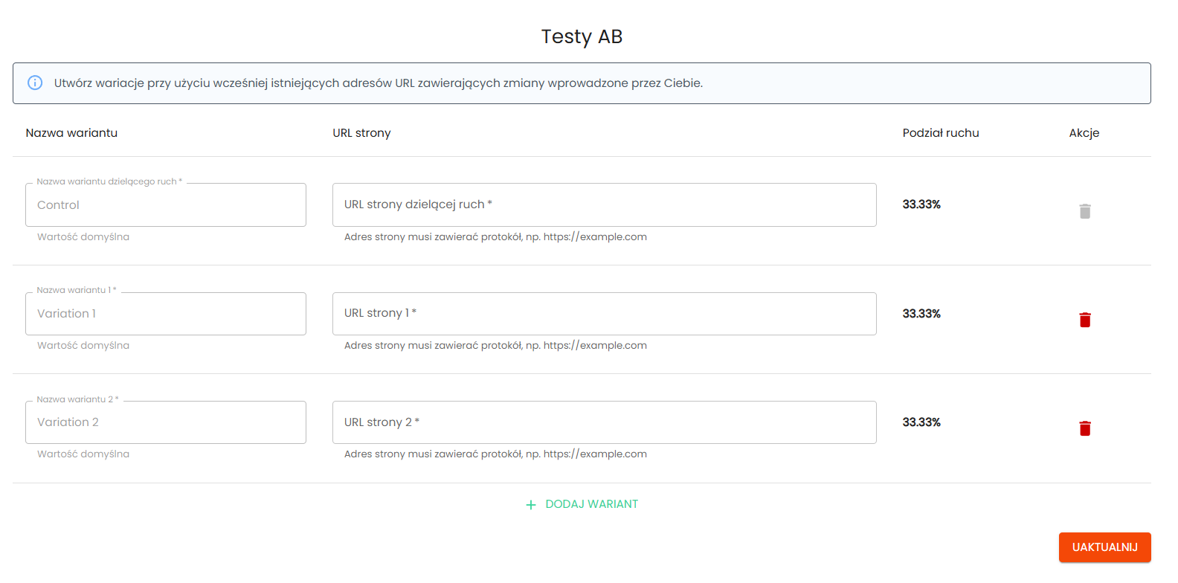Click the 'Testy AB' page title
The image size is (1178, 583).
(x=582, y=36)
